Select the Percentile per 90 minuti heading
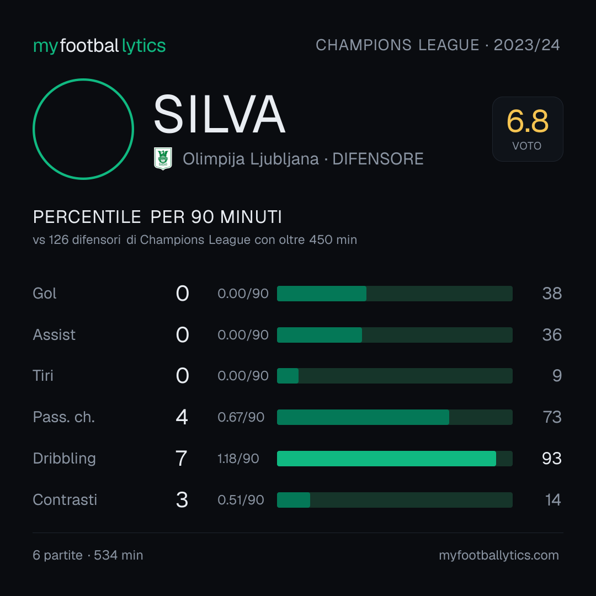The width and height of the screenshot is (596, 596). tap(157, 217)
